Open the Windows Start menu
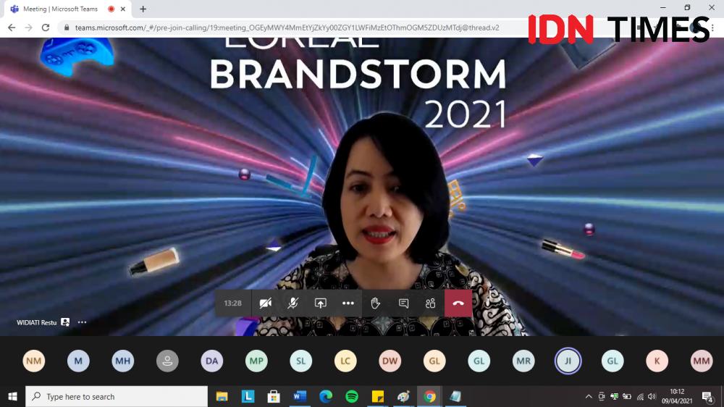Image resolution: width=724 pixels, height=407 pixels. (12, 396)
